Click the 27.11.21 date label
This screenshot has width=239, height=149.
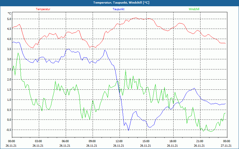tap(226, 146)
